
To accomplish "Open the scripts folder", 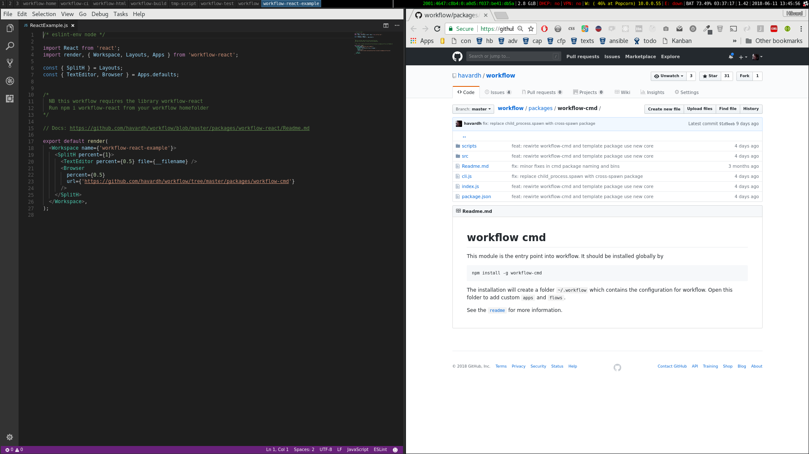I will pyautogui.click(x=469, y=146).
